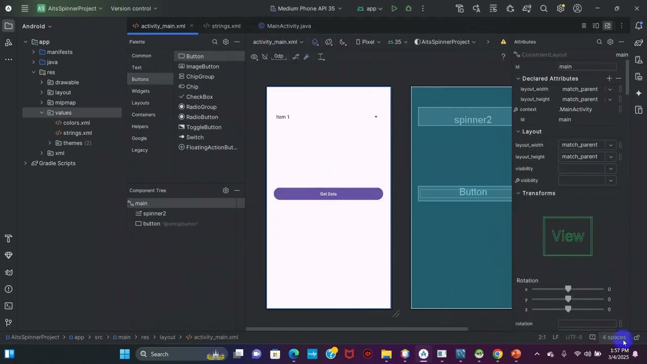Expand the Gradle Scripts tree node
Screen dimensions: 647x364
(26, 163)
